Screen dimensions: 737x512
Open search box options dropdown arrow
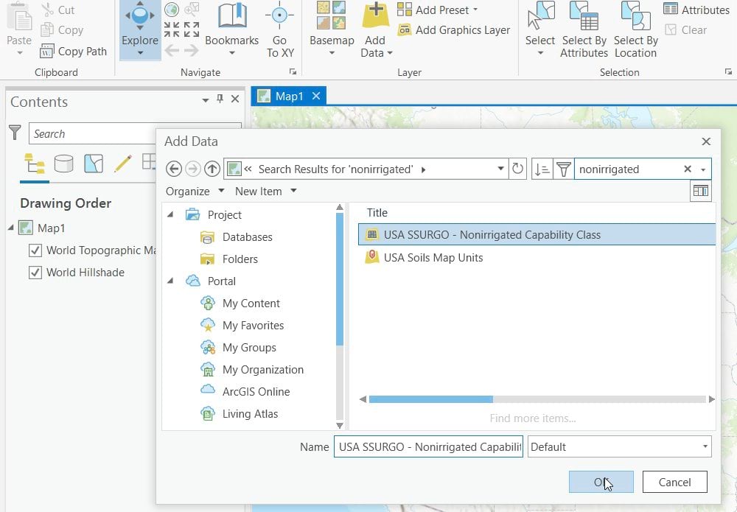[x=703, y=169]
